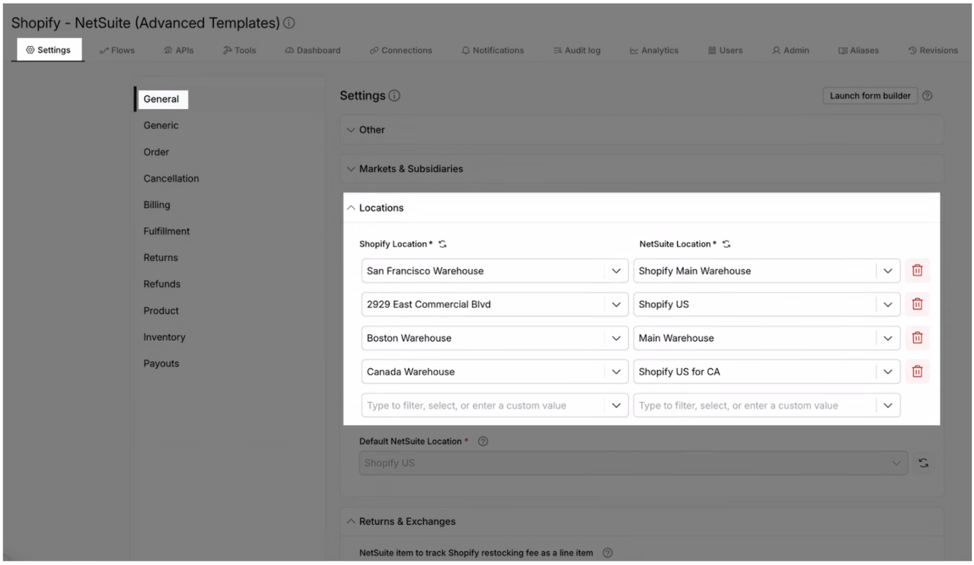Open the Shopify US NetSuite location mapping dropdown

767,304
